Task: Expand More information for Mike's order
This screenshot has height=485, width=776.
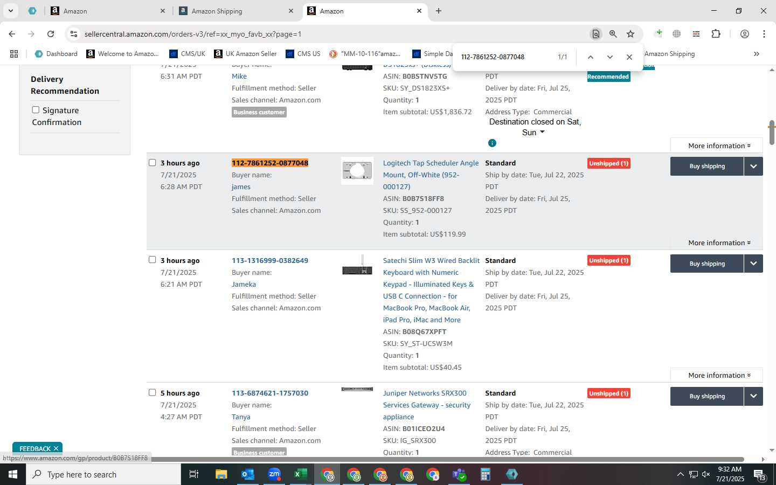Action: click(717, 145)
